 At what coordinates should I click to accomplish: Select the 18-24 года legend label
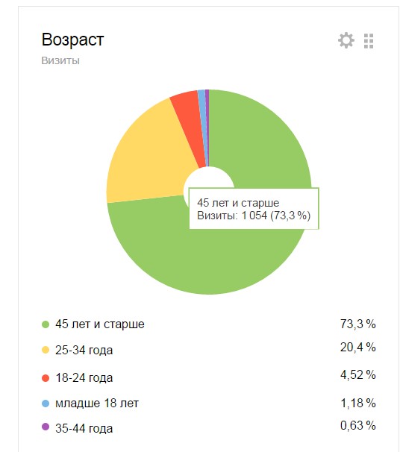tap(84, 378)
